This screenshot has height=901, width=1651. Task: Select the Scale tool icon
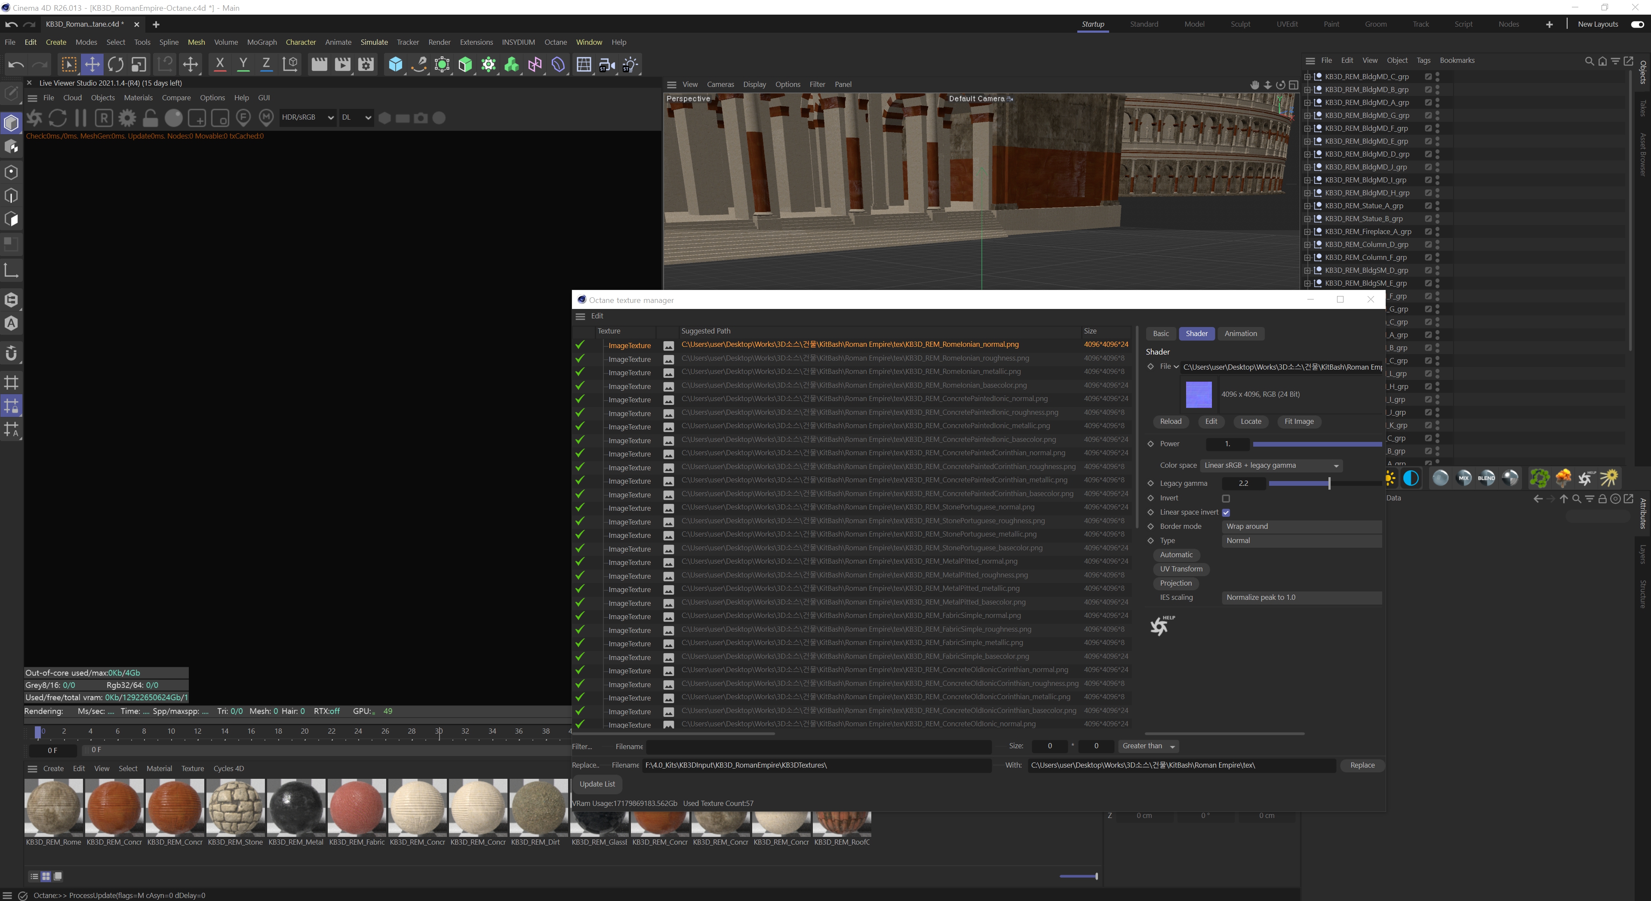(138, 64)
